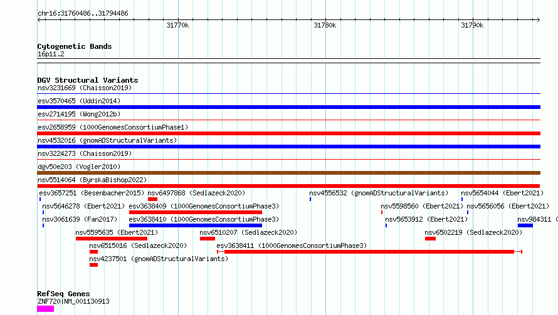Image resolution: width=558 pixels, height=315 pixels.
Task: Select the long esv3638411 red bar
Action: coord(369,252)
